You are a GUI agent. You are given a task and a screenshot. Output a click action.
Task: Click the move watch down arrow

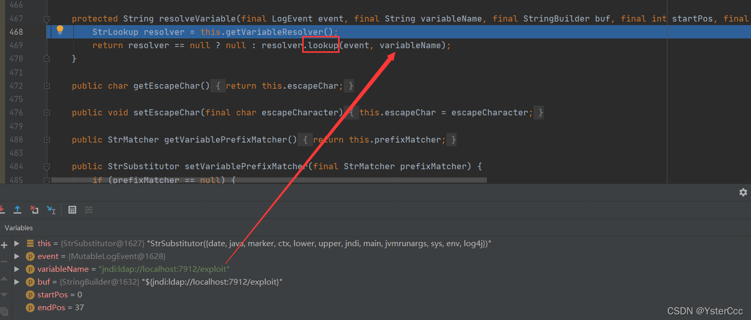point(4,295)
